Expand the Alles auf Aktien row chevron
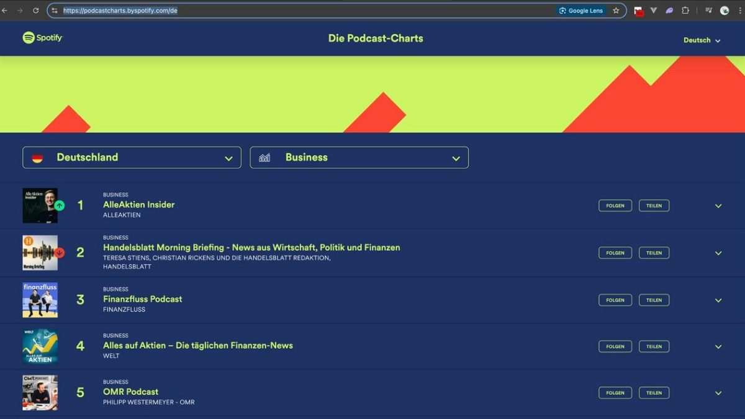This screenshot has height=419, width=745. pos(718,347)
